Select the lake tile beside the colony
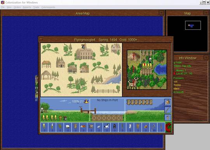Image resolution: width=210 pixels, height=150 pixels. tap(160, 70)
